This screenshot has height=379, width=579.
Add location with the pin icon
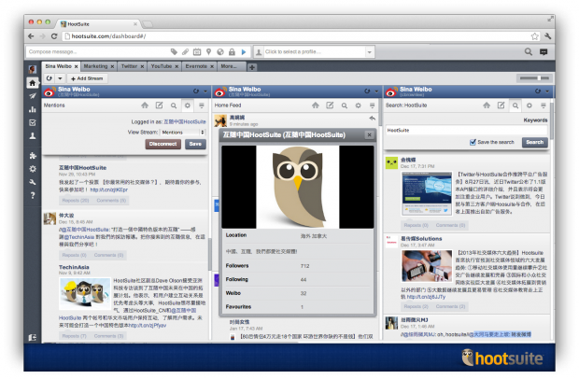(x=208, y=51)
